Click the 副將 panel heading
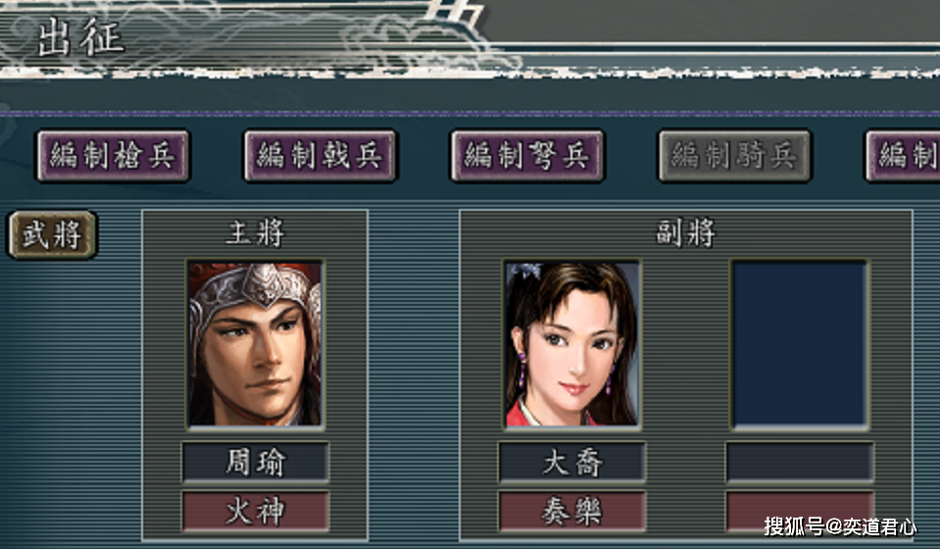 (686, 232)
